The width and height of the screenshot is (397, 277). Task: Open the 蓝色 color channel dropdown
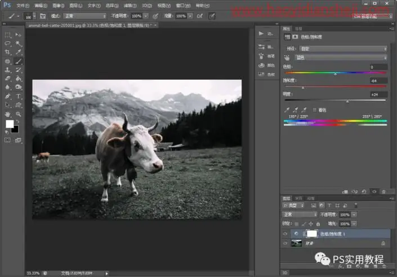tap(341, 58)
